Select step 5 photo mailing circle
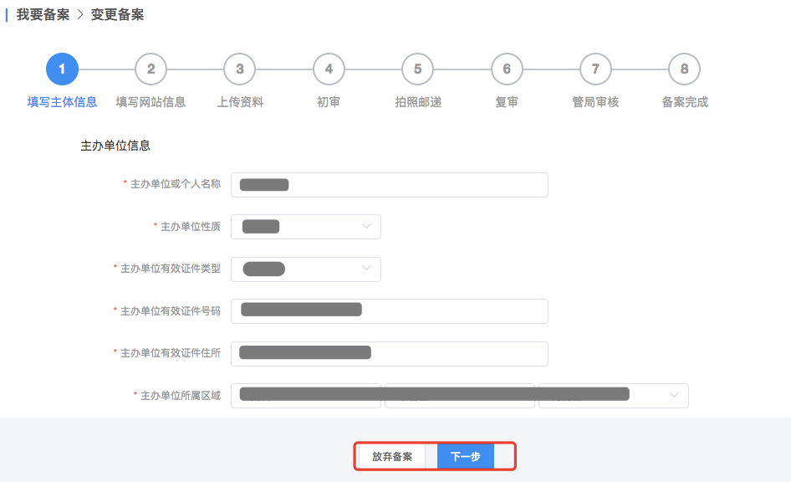The width and height of the screenshot is (791, 482). [x=417, y=69]
